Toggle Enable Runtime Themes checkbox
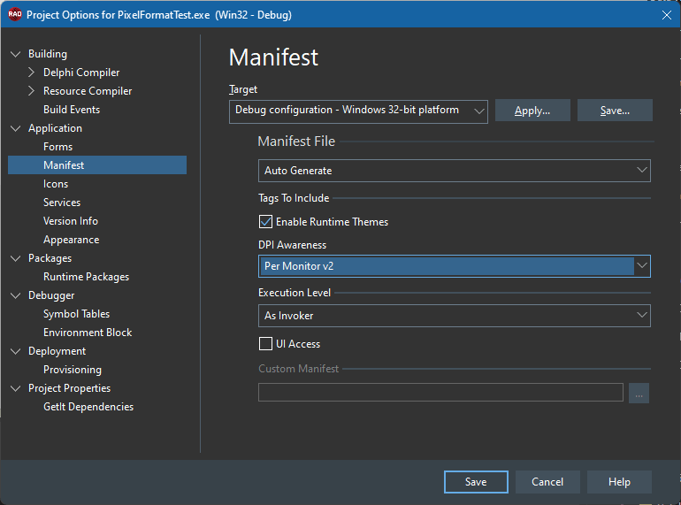 click(x=266, y=222)
